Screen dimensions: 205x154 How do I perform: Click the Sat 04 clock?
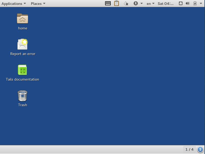166,4
